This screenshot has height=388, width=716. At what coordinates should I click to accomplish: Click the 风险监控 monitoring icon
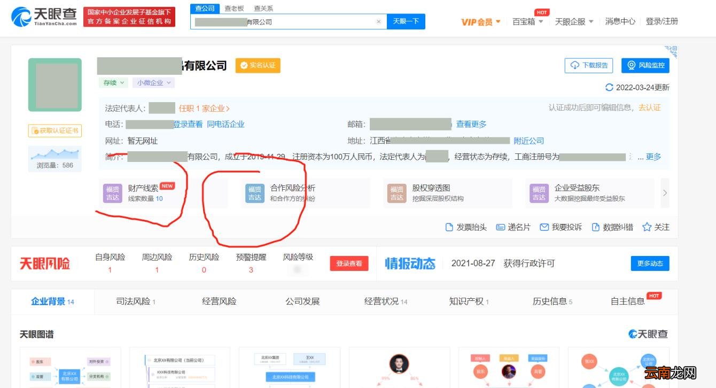[x=632, y=65]
